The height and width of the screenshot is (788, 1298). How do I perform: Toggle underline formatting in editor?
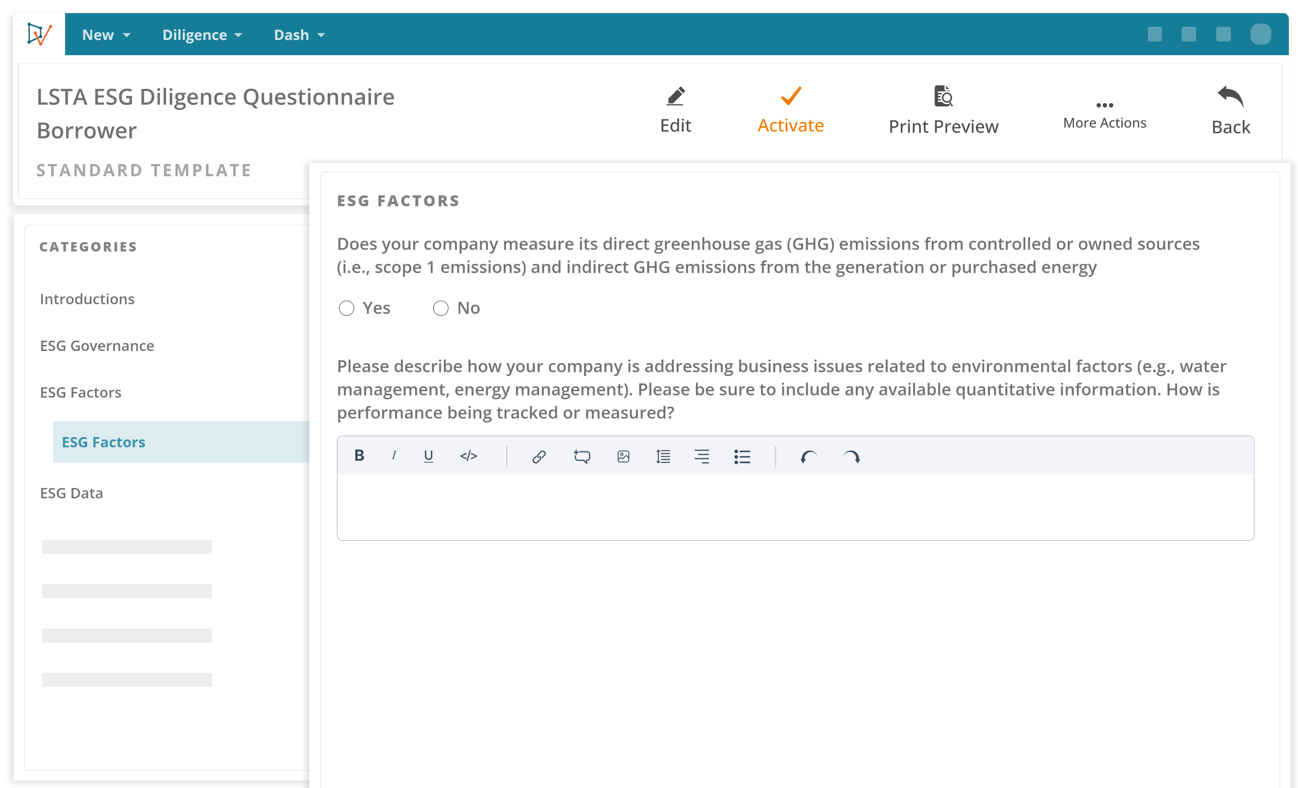point(428,456)
